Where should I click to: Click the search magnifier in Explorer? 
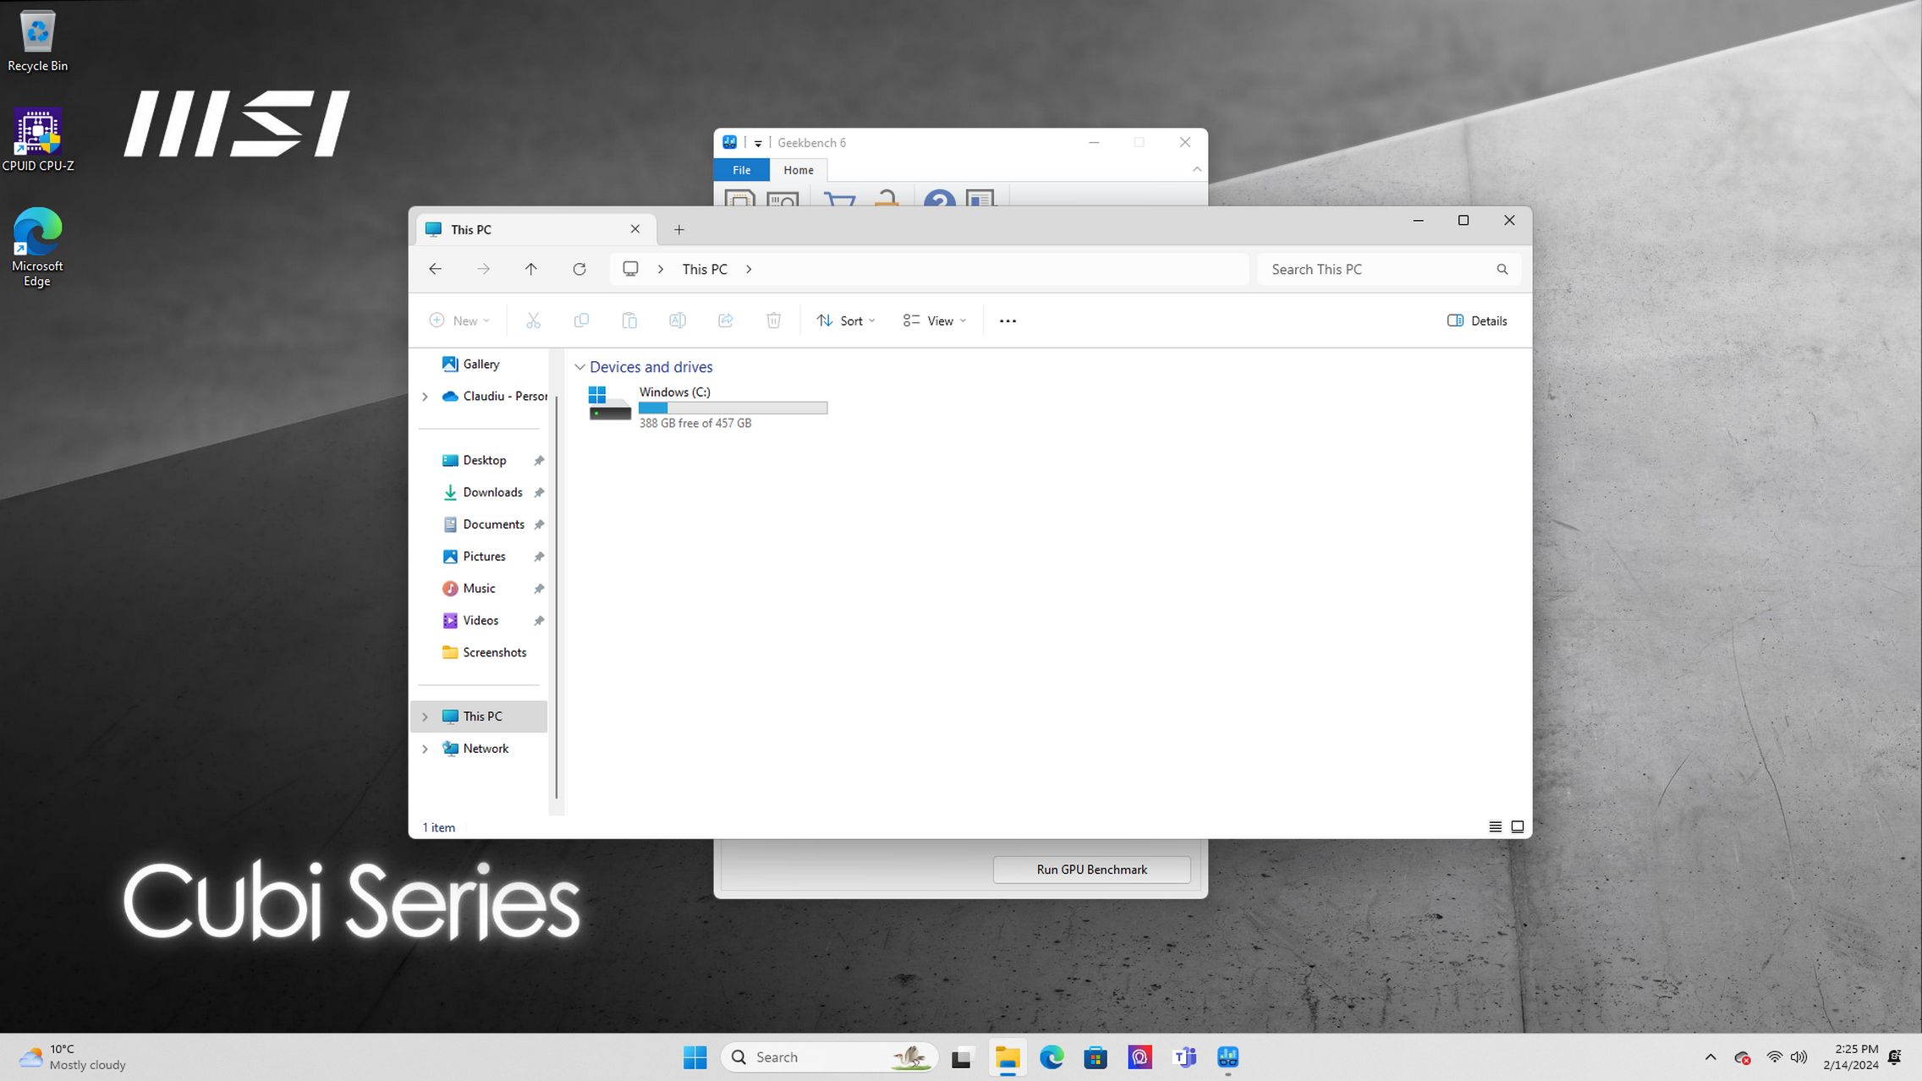[1502, 269]
